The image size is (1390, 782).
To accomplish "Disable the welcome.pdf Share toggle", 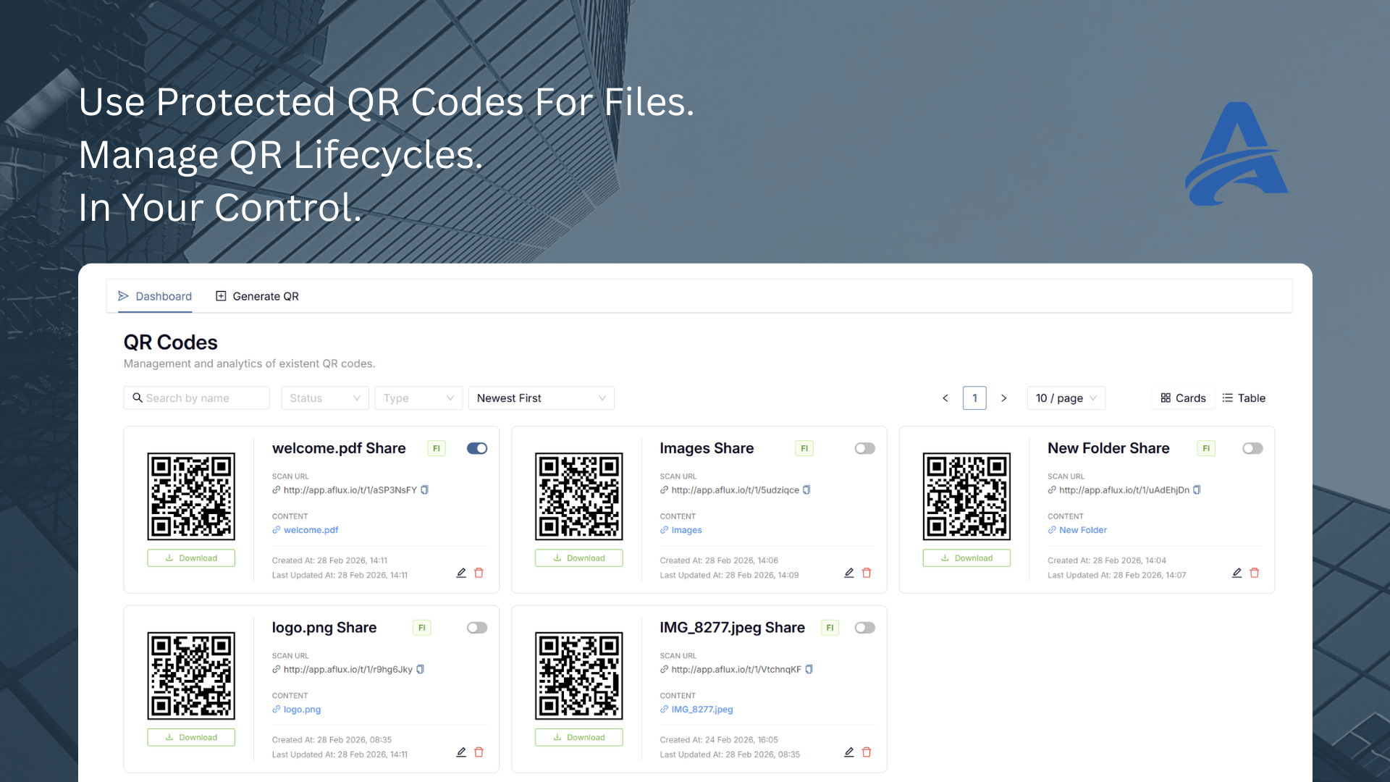I will pos(477,449).
